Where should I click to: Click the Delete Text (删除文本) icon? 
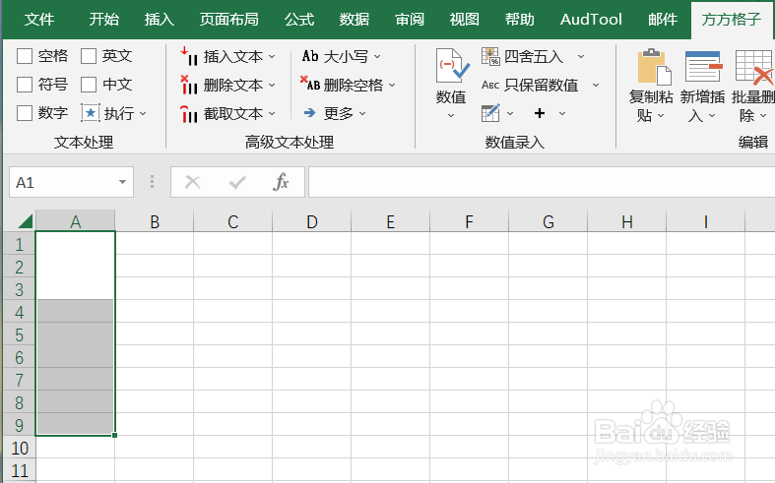[x=189, y=85]
